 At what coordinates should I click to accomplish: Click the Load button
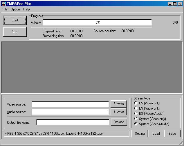pyautogui.click(x=156, y=134)
